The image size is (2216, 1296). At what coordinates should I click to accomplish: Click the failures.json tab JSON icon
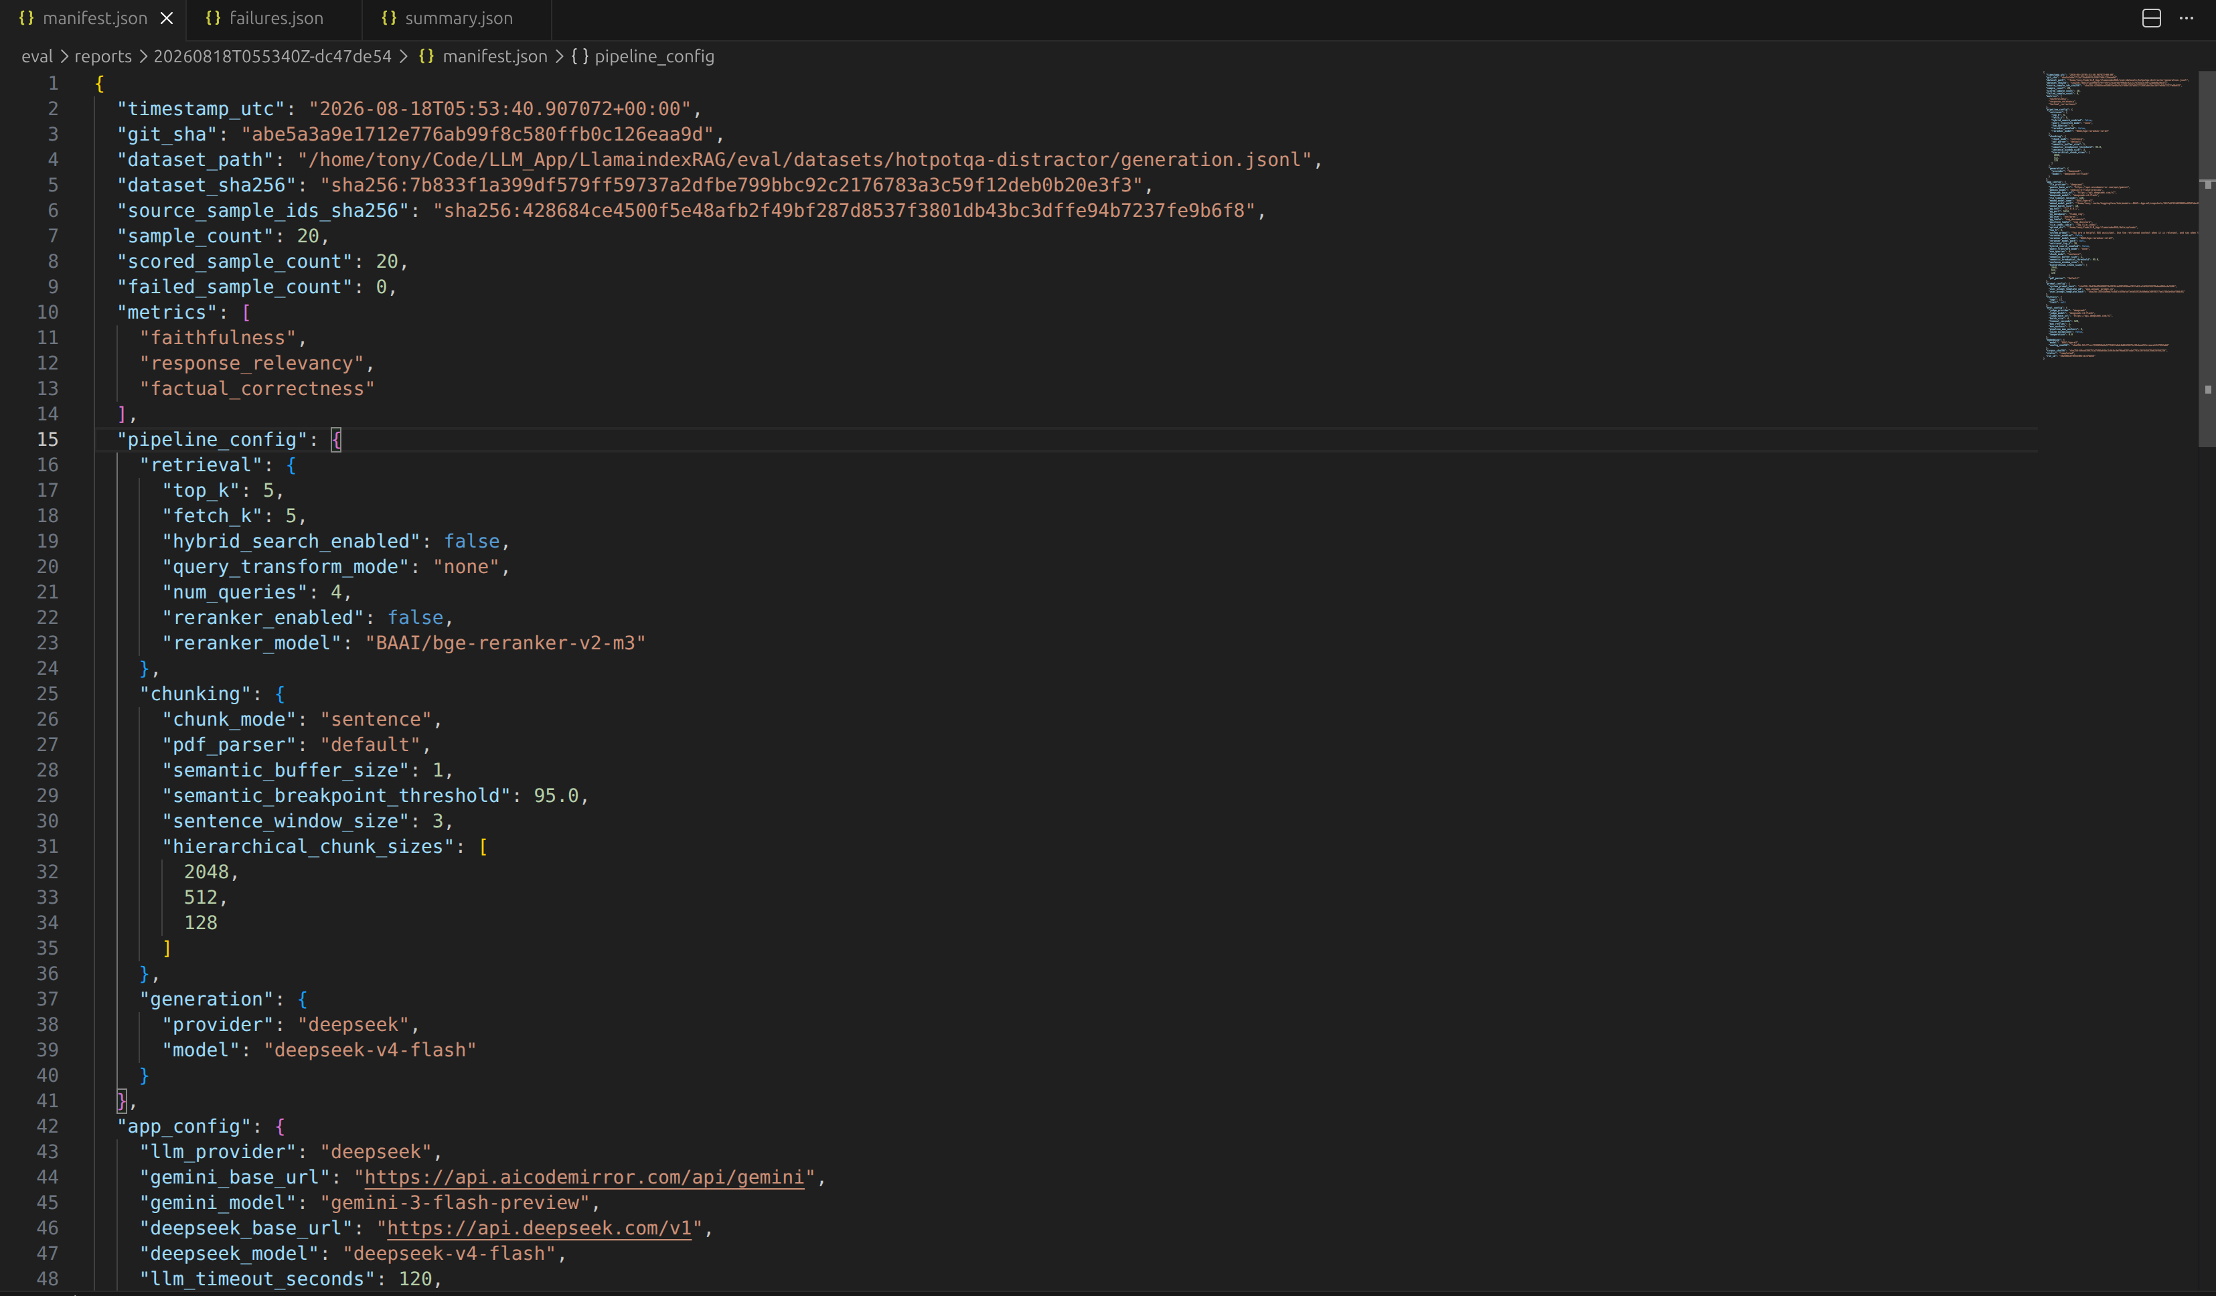pos(213,19)
